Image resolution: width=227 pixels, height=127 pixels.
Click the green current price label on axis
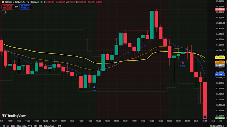tap(220, 118)
